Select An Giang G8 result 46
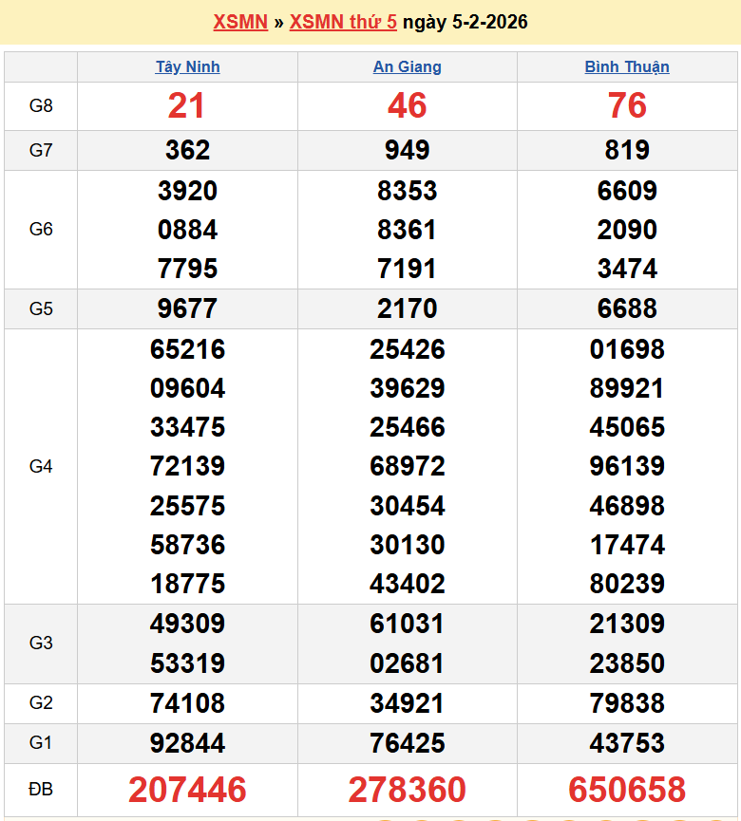Viewport: 741px width, 821px height. (x=407, y=106)
